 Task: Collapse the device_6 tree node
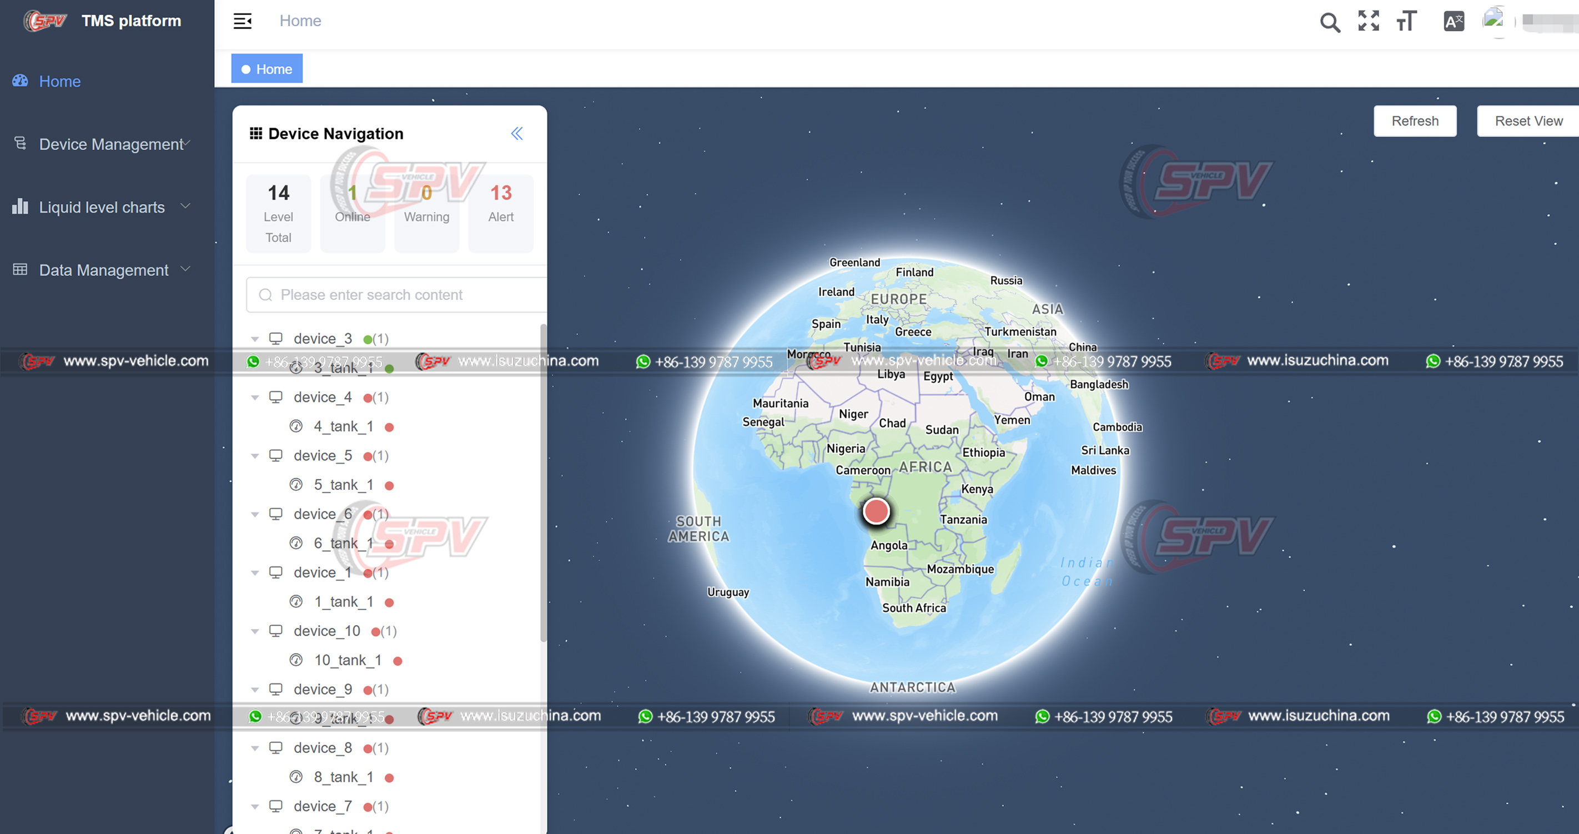pos(255,515)
